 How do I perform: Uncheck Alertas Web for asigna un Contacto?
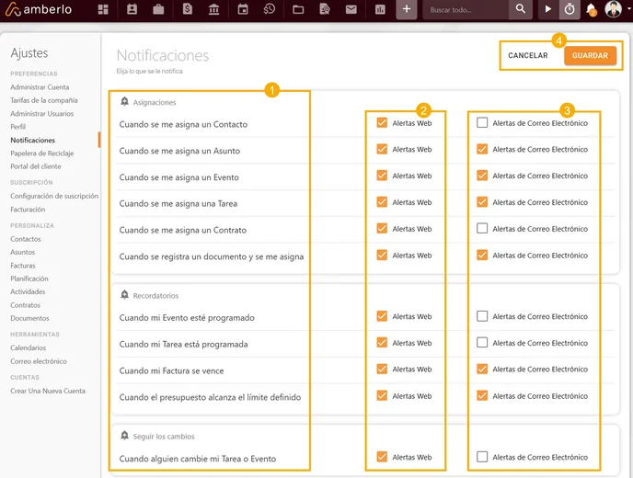(x=382, y=122)
